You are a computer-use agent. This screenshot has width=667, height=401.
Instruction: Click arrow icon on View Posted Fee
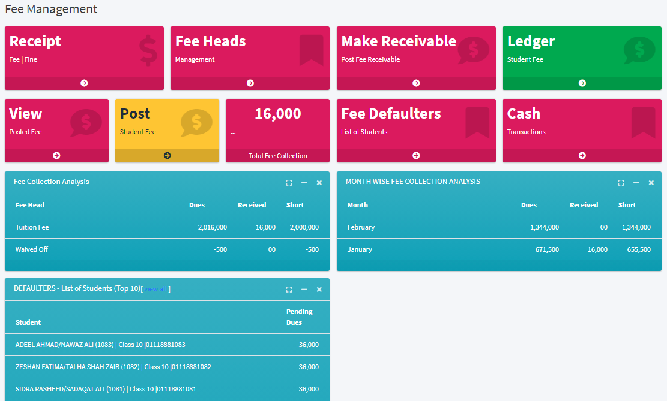pos(56,156)
